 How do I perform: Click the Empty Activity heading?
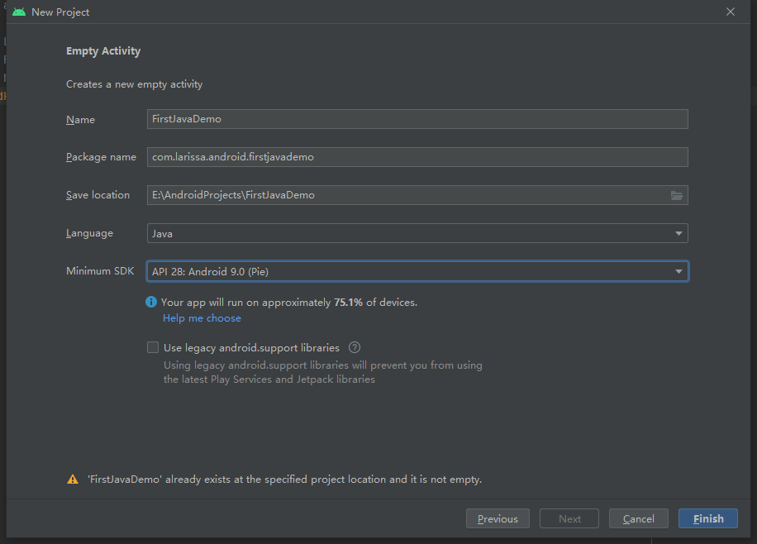103,51
